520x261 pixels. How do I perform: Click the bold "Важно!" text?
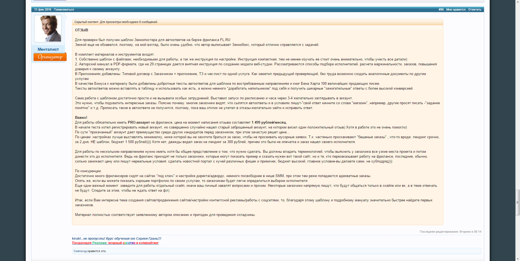81,117
